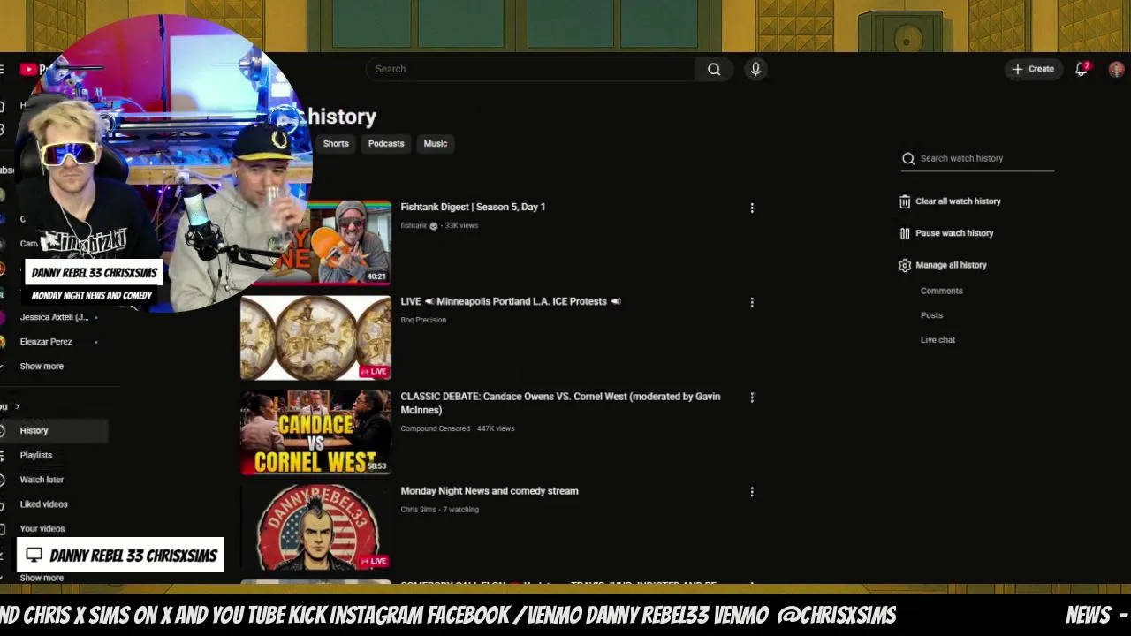Click Clear all watch history
This screenshot has height=636, width=1131.
coord(958,201)
